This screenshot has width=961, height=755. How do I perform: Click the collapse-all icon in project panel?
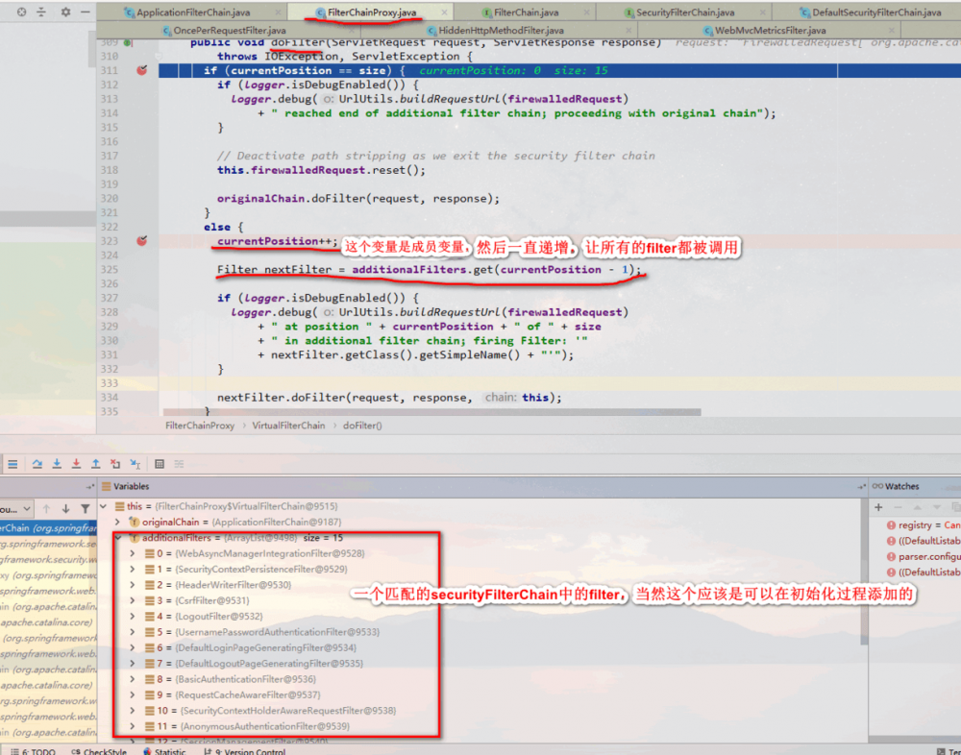click(41, 12)
